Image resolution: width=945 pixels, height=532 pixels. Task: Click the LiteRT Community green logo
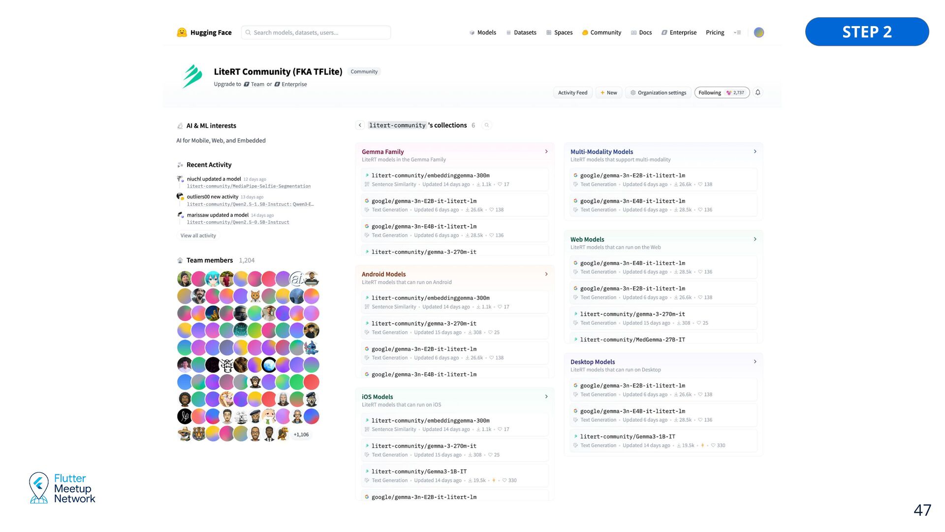coord(192,76)
